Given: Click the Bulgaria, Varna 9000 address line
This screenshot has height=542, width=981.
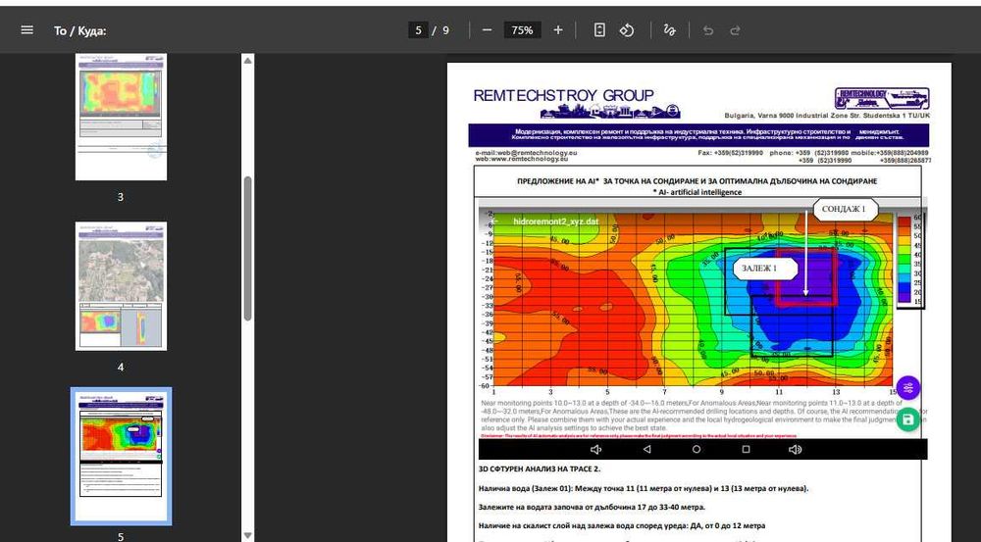Looking at the screenshot, I should (x=827, y=116).
